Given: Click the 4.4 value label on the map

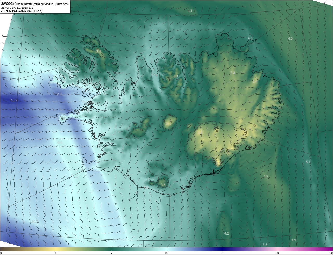Looking at the screenshot, I should [x=293, y=240].
